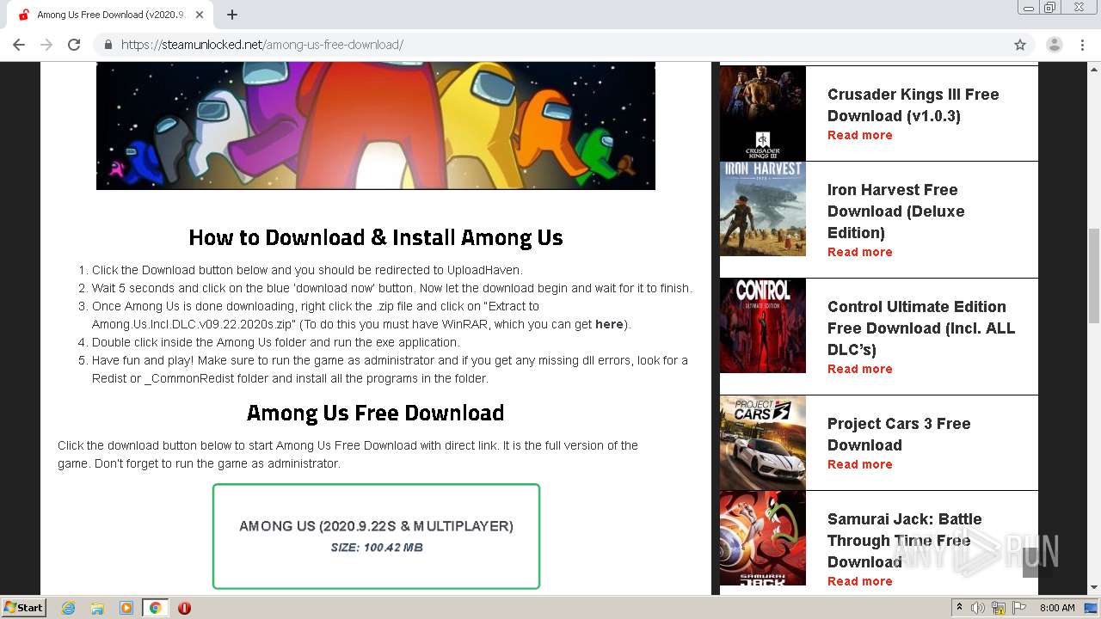The width and height of the screenshot is (1101, 619).
Task: Open the Iron Harvest thumbnail
Action: coord(763,209)
